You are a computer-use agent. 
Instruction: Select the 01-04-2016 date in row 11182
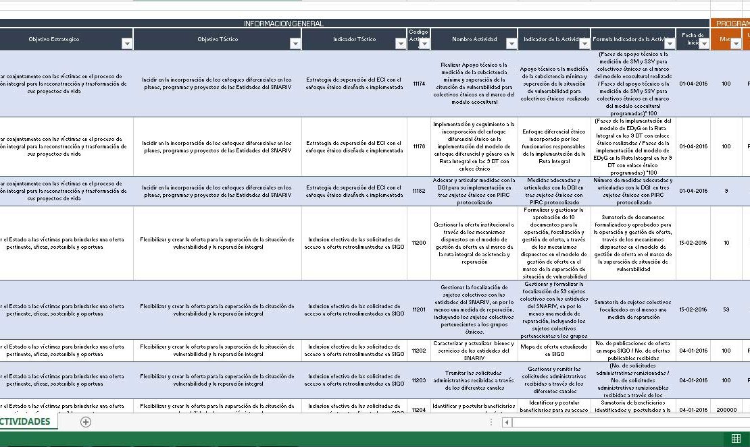(693, 191)
